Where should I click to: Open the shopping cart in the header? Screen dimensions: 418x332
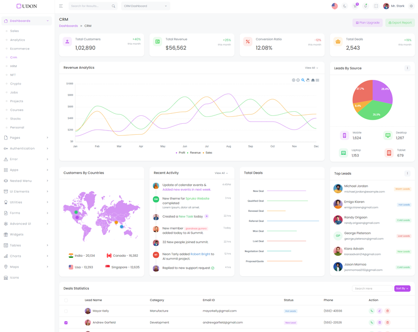point(355,6)
